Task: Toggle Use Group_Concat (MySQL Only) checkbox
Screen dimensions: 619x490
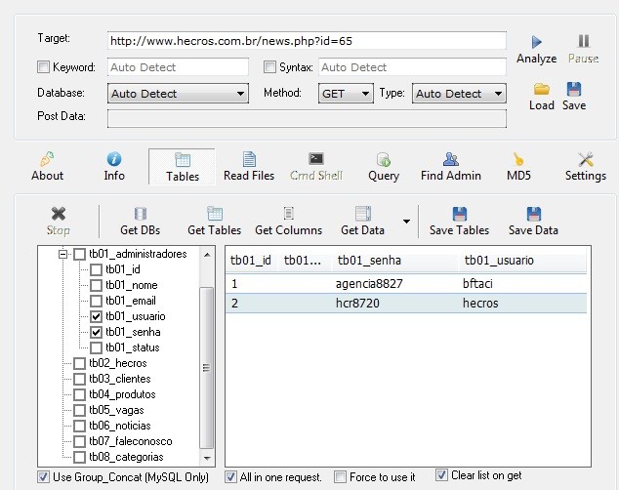Action: point(43,476)
